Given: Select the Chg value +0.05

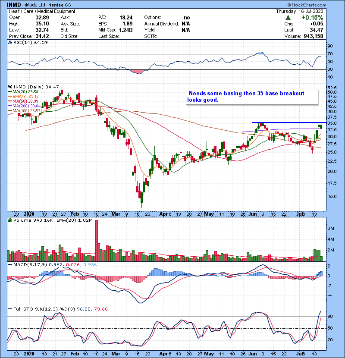Looking at the screenshot, I should pyautogui.click(x=317, y=24).
